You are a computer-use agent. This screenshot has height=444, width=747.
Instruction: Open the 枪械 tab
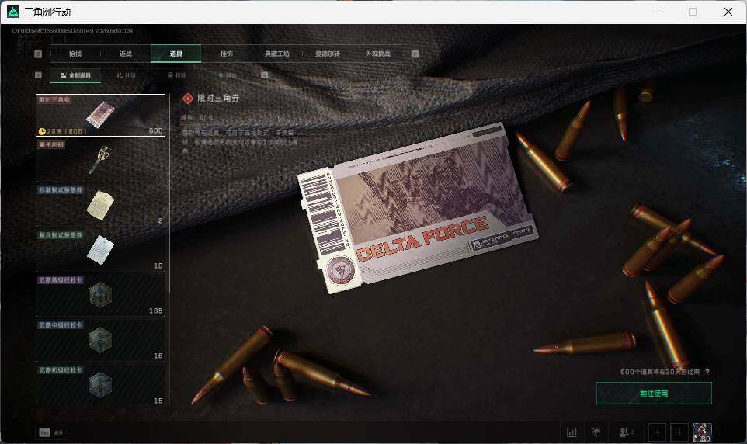click(75, 54)
